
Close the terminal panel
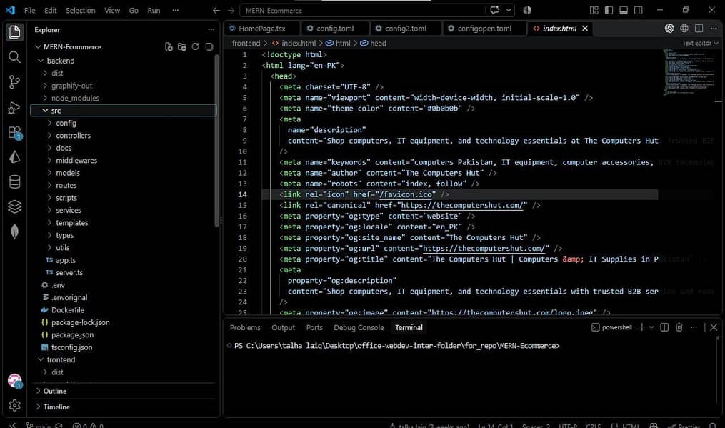click(x=714, y=327)
